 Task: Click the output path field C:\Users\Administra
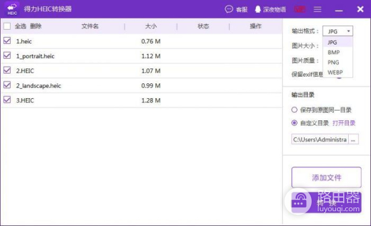[320, 139]
